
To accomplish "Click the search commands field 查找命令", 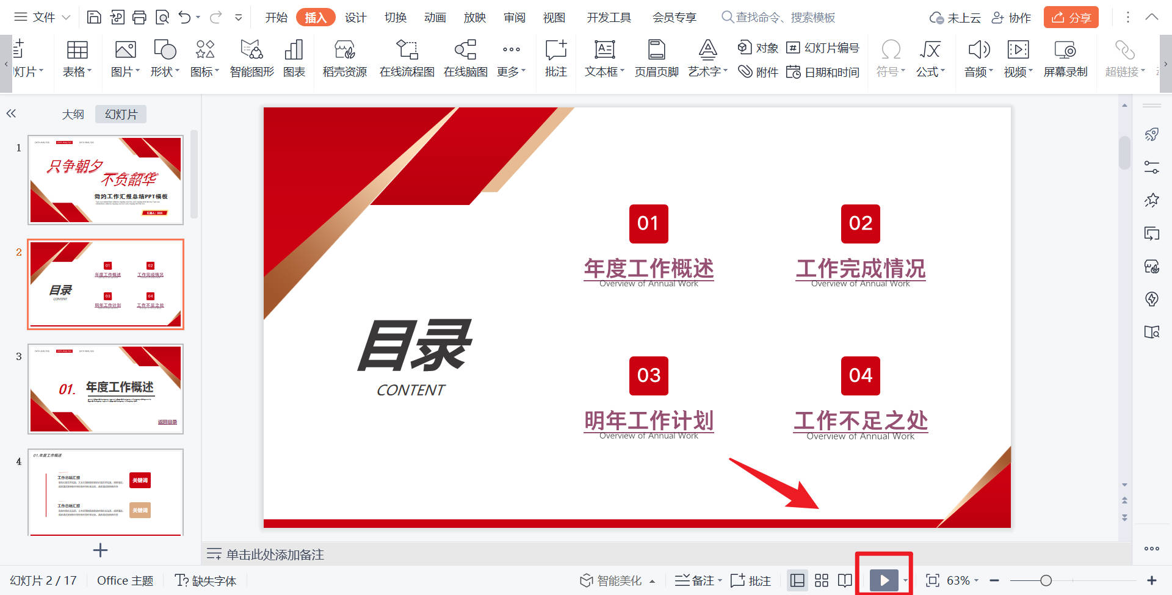I will pos(779,17).
